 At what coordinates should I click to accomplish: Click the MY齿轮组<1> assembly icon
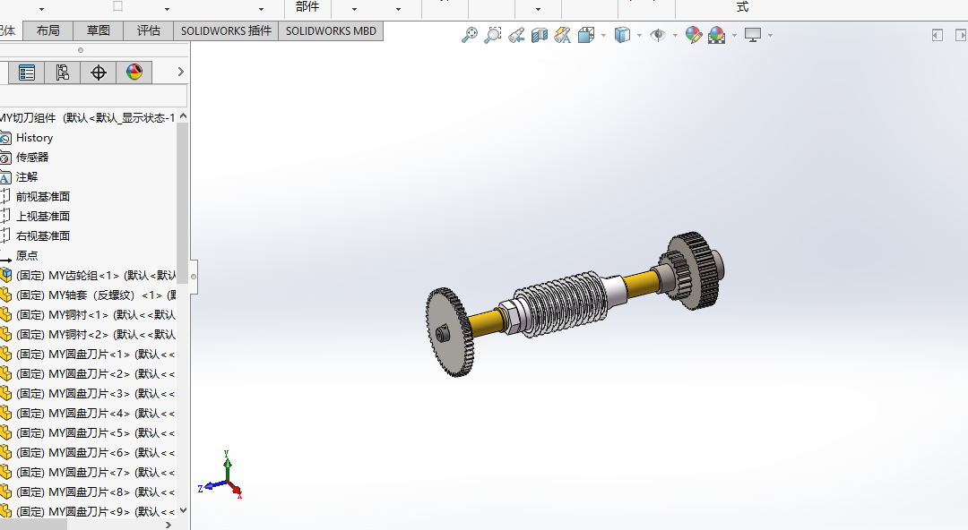coord(5,275)
